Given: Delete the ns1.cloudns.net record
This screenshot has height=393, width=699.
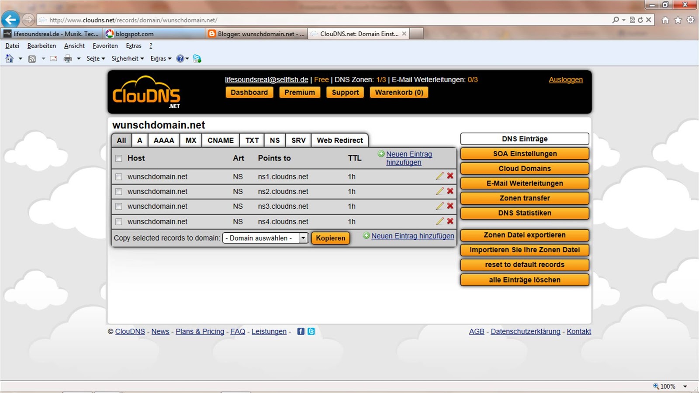Looking at the screenshot, I should tap(450, 176).
